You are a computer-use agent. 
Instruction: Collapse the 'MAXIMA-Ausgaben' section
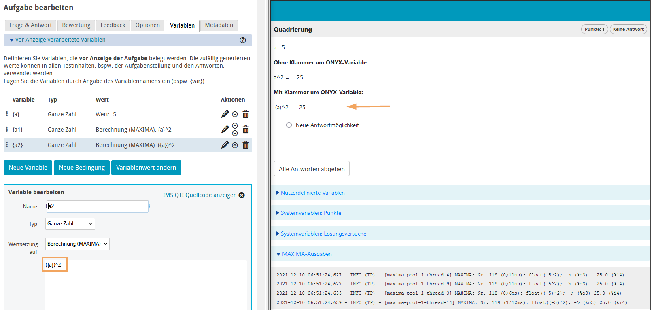[306, 254]
